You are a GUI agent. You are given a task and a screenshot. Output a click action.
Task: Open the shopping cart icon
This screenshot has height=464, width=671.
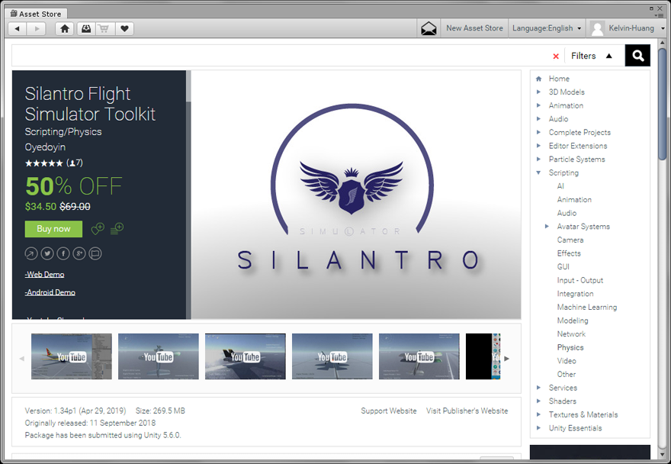click(x=104, y=29)
